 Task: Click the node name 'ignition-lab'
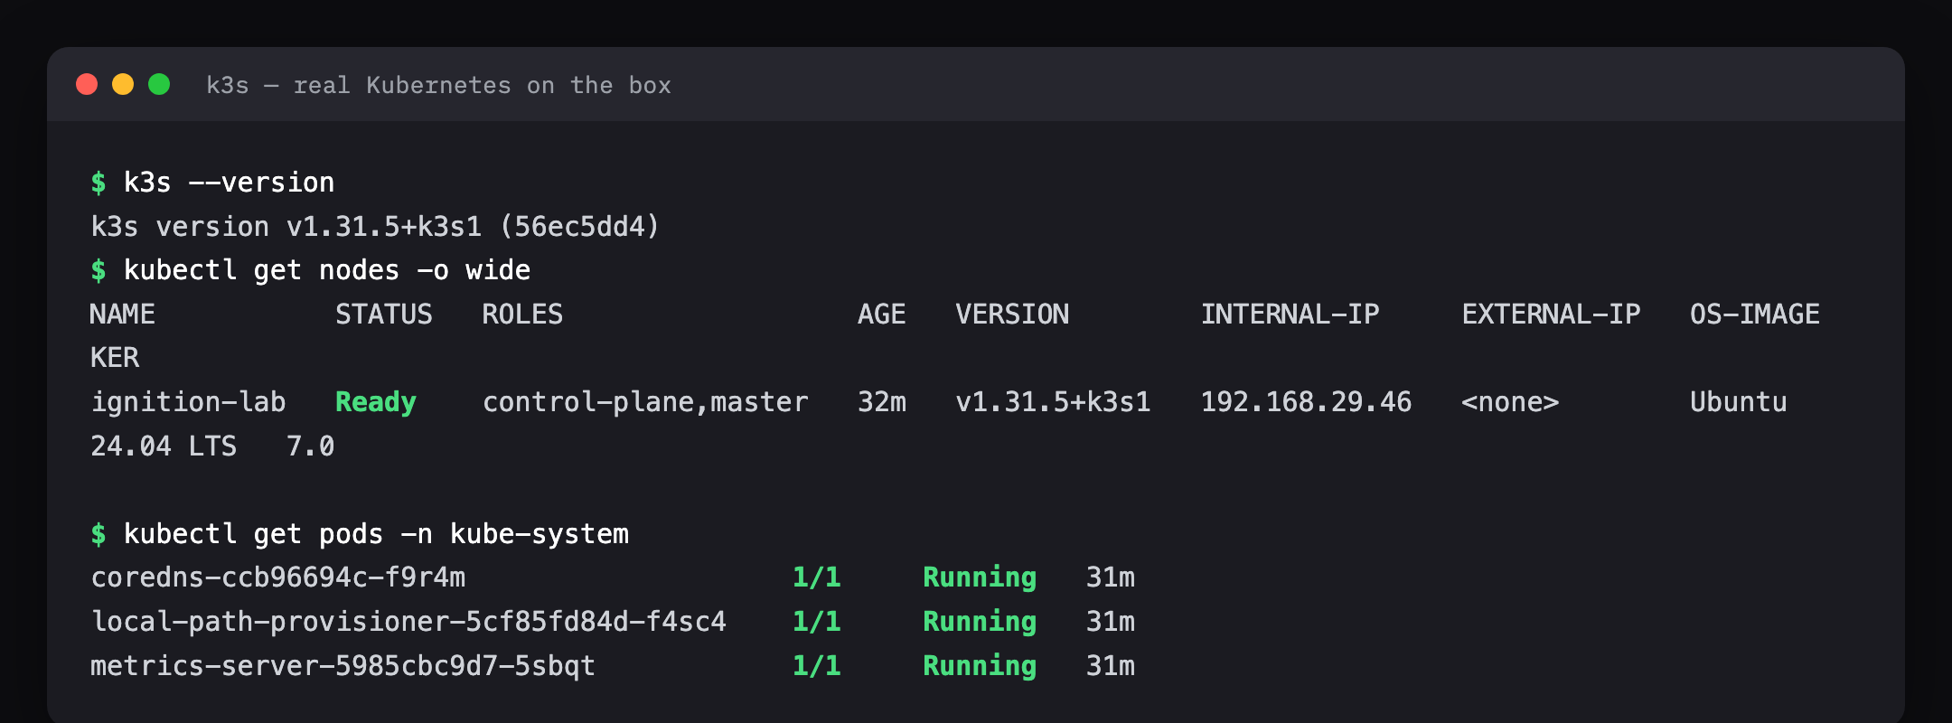pyautogui.click(x=188, y=402)
